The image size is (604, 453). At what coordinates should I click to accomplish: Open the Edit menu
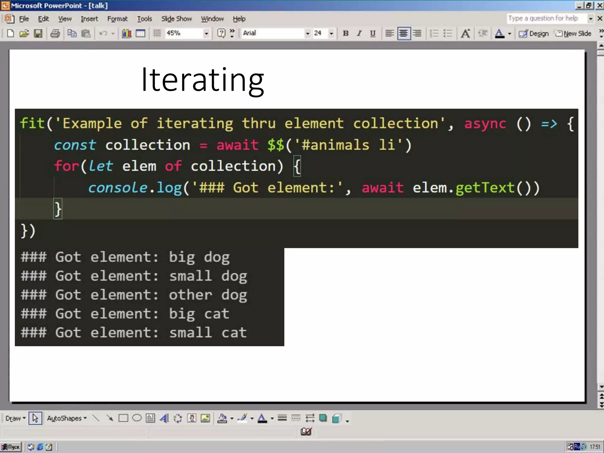click(x=43, y=19)
